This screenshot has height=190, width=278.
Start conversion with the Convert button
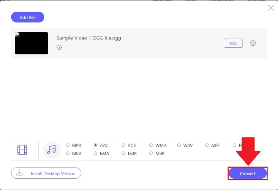(x=248, y=174)
